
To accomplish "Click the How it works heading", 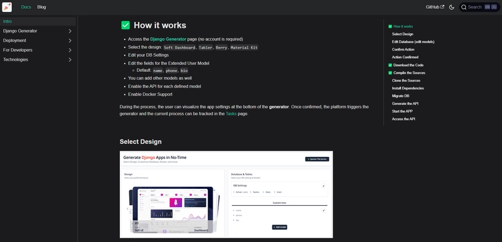I will tap(160, 25).
